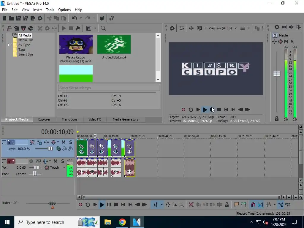
Task: Click the Get Media from Web globe icon
Action: coord(31,28)
